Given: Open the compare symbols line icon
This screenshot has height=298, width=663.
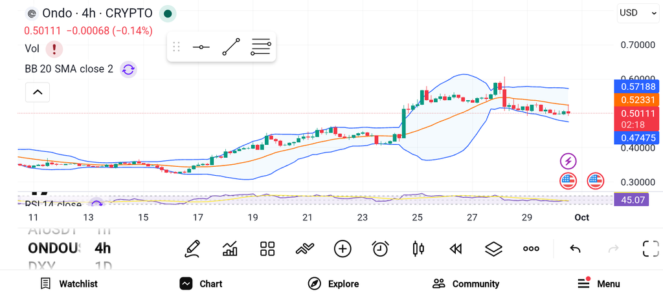Looking at the screenshot, I should click(305, 249).
